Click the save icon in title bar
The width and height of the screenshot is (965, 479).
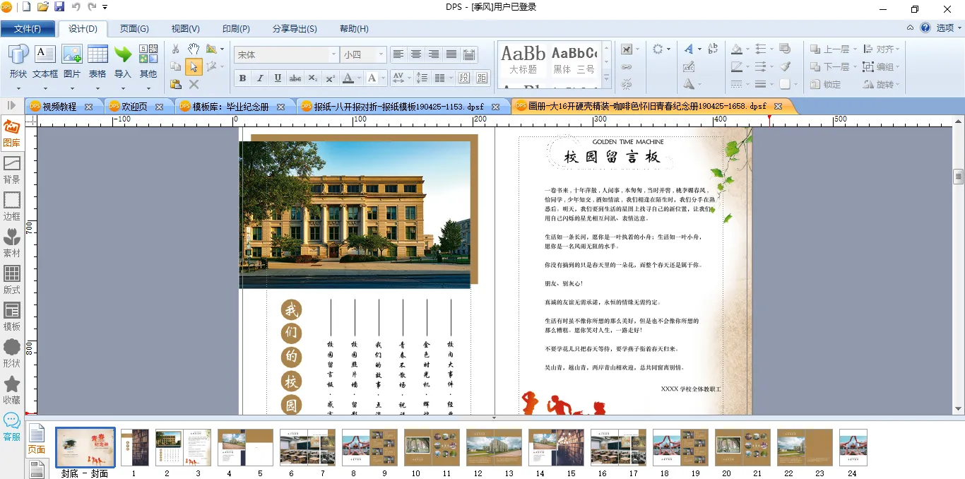59,7
